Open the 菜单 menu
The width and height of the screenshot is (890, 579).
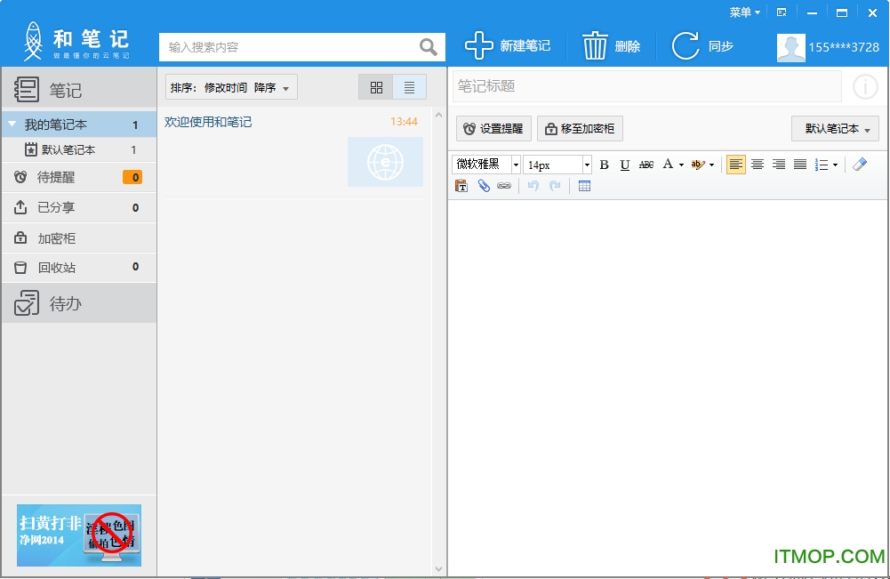(745, 12)
